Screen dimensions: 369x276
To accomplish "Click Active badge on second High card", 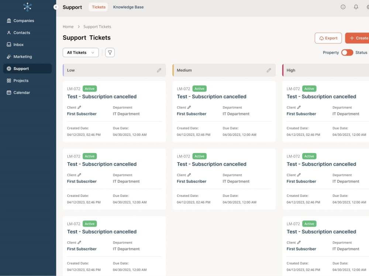I will [309, 156].
